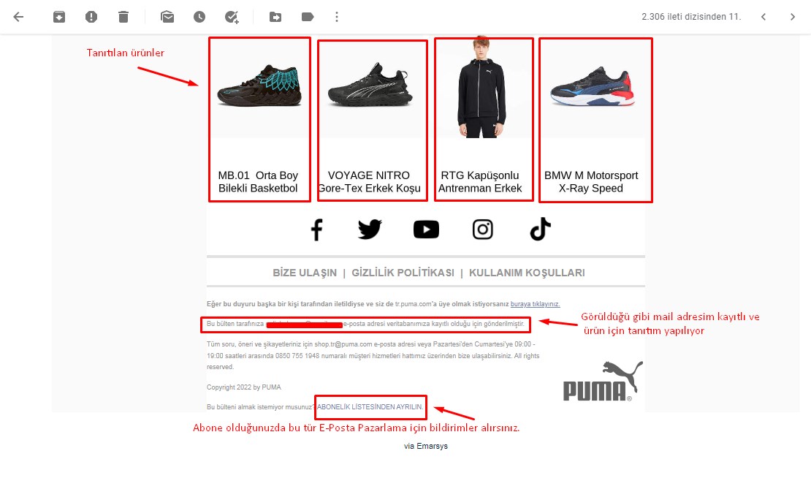Add the email to tasks
Image resolution: width=811 pixels, height=489 pixels.
231,17
